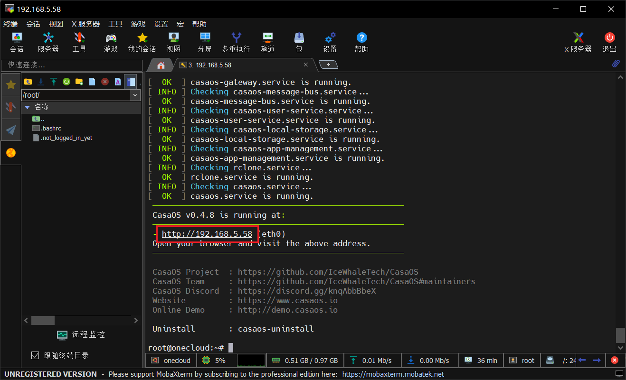
Task: Go to parent folder in SFTP toolbar
Action: [x=28, y=82]
